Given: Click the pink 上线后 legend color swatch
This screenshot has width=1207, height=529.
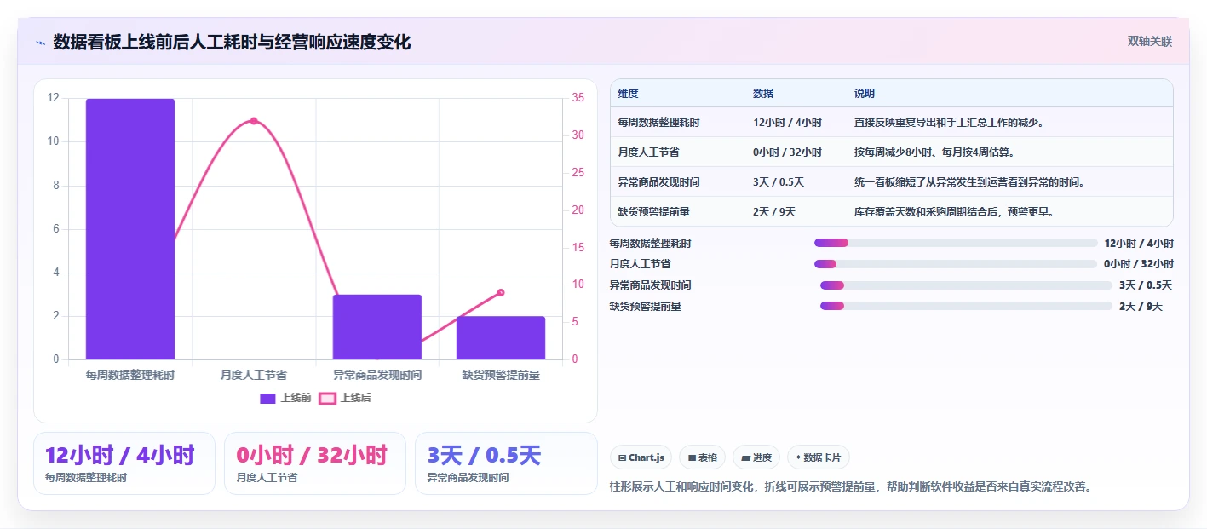Looking at the screenshot, I should pos(327,398).
